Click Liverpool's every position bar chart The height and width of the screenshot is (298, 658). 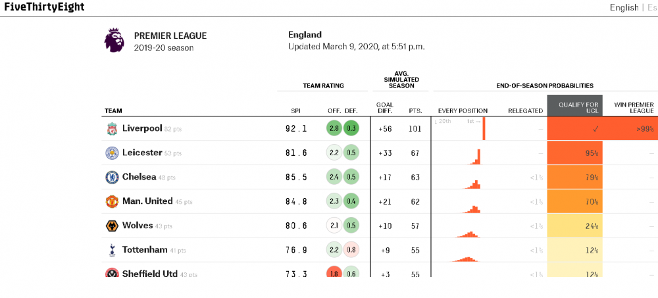point(460,129)
